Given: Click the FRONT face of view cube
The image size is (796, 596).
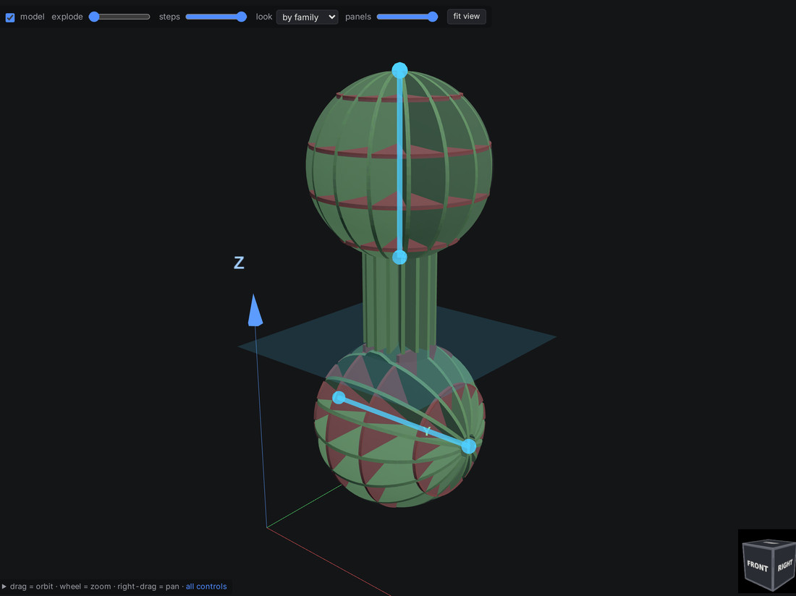Looking at the screenshot, I should pyautogui.click(x=757, y=566).
